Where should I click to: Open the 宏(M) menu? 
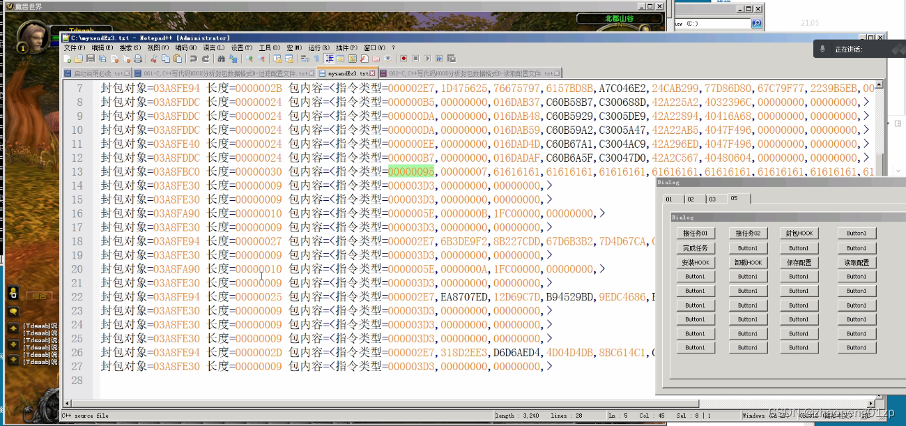click(x=295, y=47)
